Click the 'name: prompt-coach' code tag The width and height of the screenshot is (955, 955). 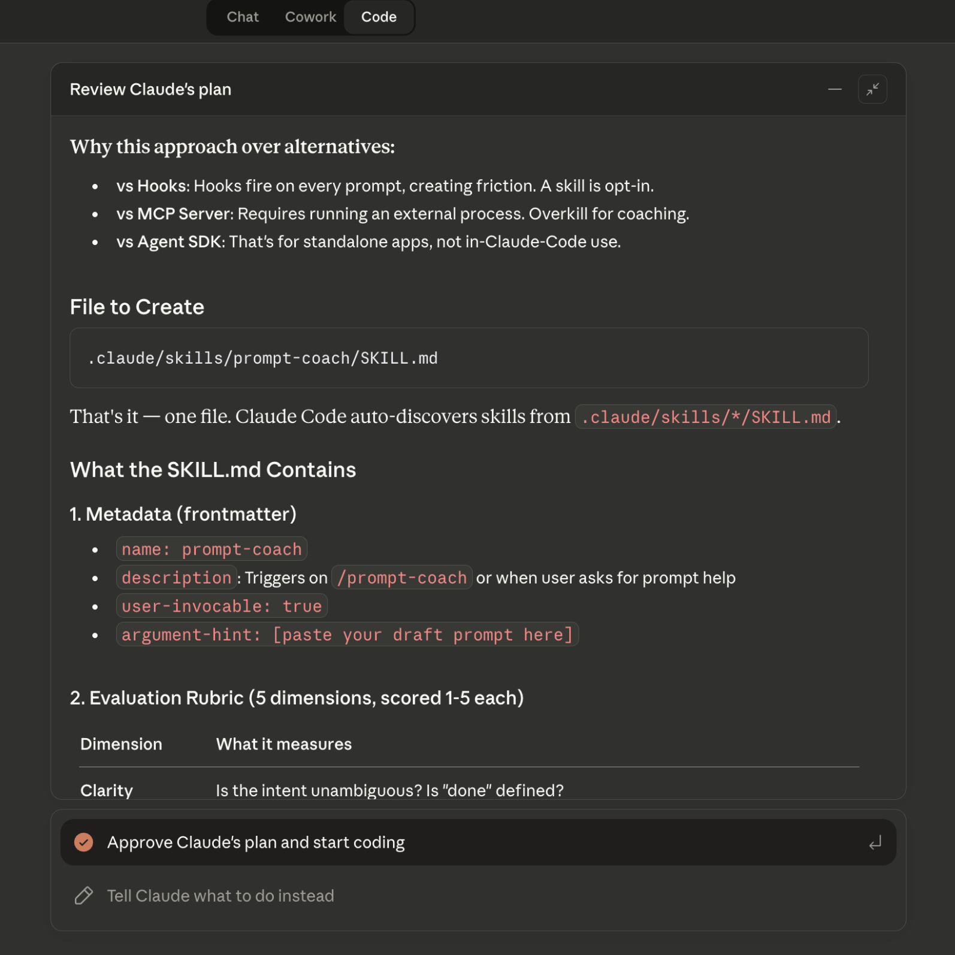click(211, 549)
